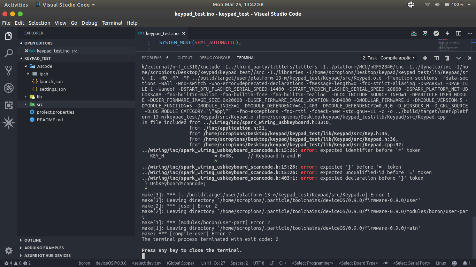476x267 pixels.
Task: Open the Wi-Fi indicator in the system tray
Action: coord(427,5)
